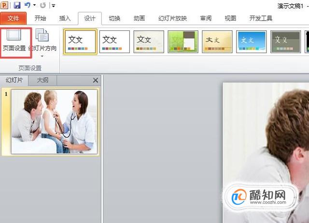
Task: Switch to the 幻灯片 pane tab
Action: [14, 80]
